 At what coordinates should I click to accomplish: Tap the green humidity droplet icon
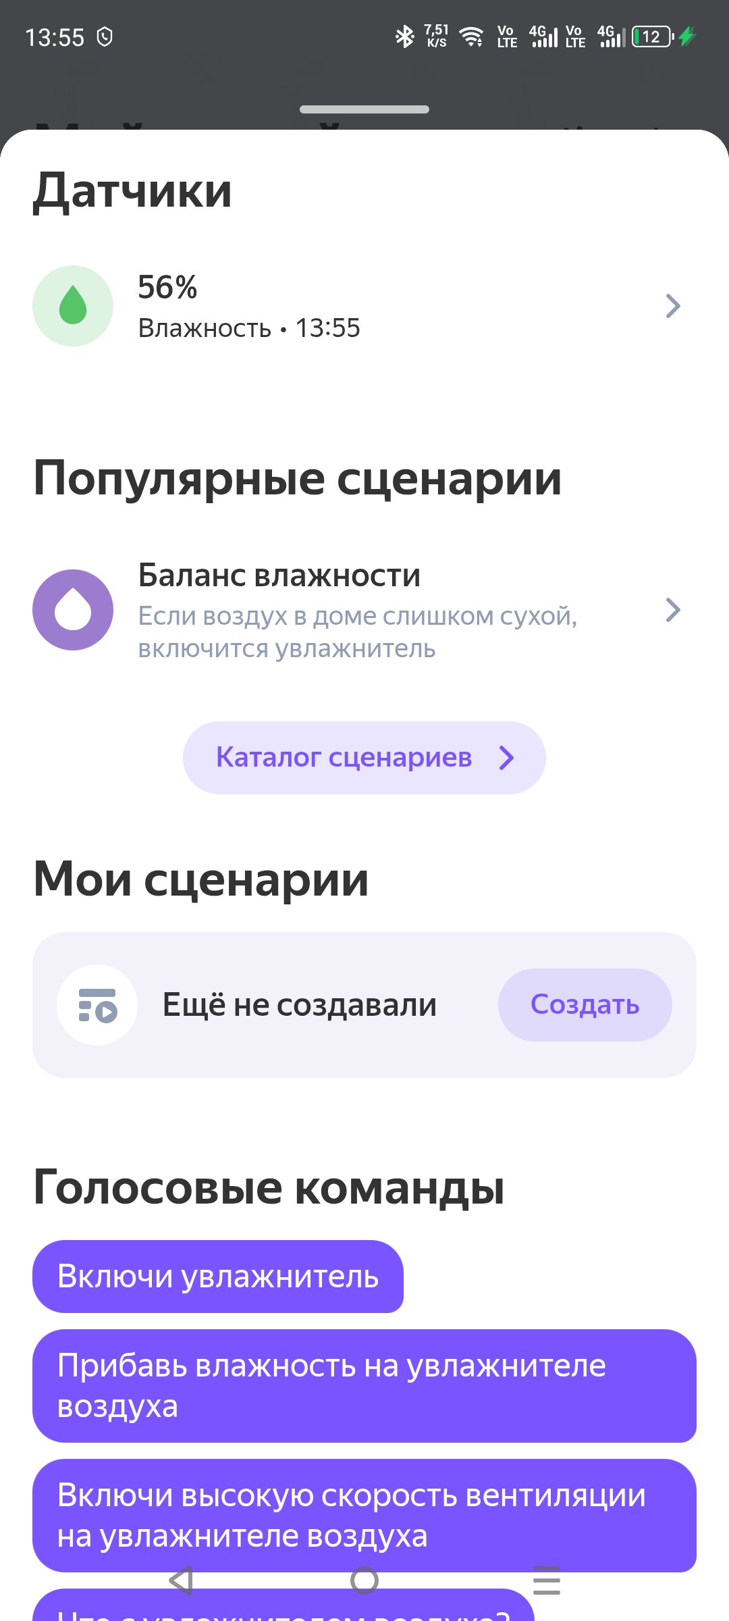tap(73, 306)
